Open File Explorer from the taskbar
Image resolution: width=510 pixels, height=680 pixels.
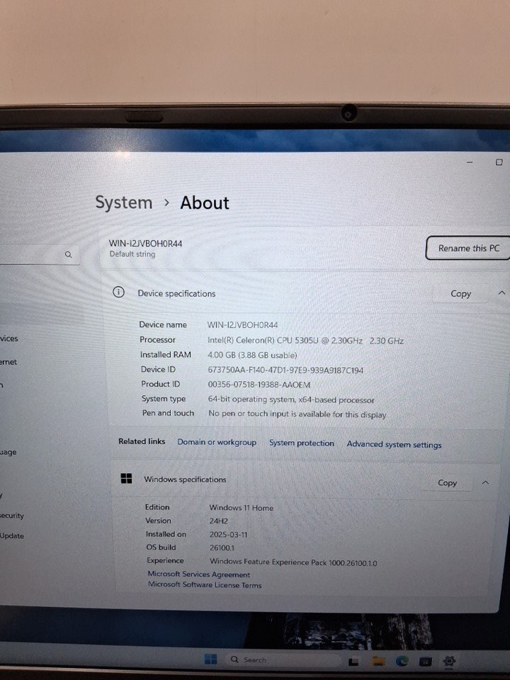click(379, 660)
